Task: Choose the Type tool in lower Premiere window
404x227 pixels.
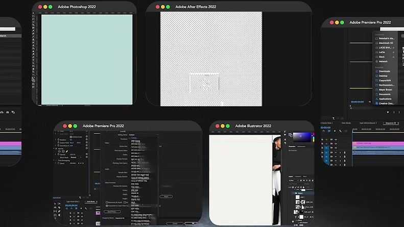Action: point(55,218)
